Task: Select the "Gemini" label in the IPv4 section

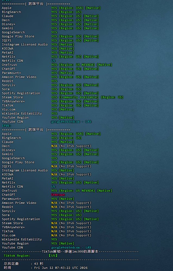Action: (x=7, y=28)
